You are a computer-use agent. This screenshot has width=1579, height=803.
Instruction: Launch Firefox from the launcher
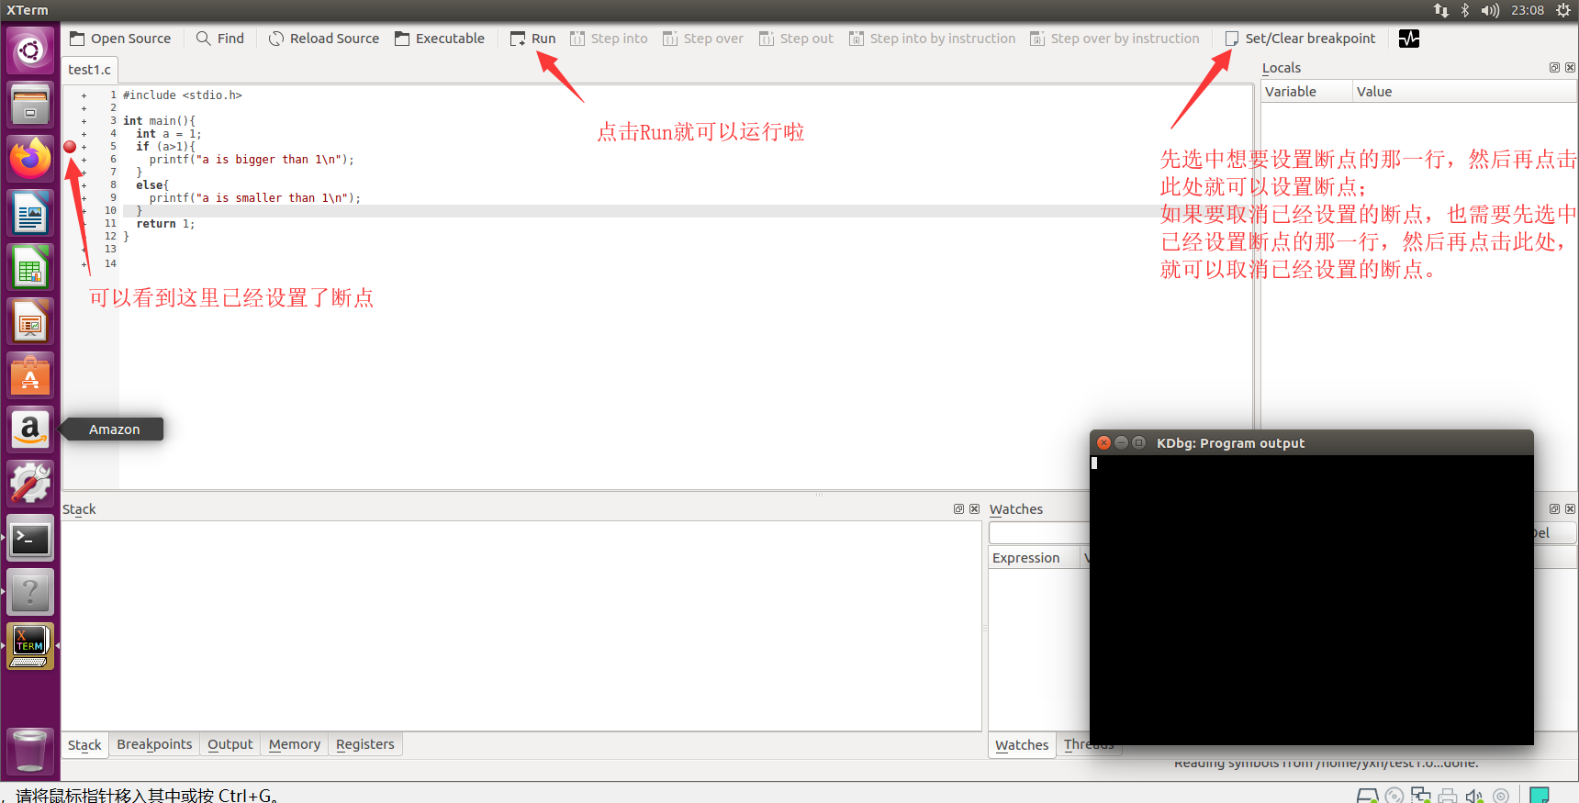30,159
